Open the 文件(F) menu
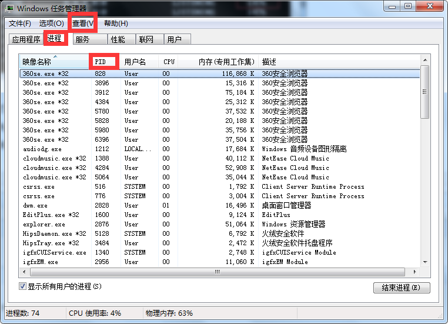This screenshot has width=448, height=324. pos(20,23)
